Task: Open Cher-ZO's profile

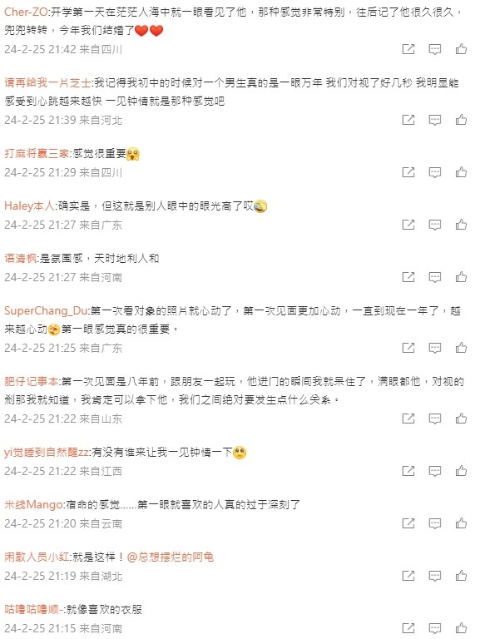Action: click(x=26, y=12)
